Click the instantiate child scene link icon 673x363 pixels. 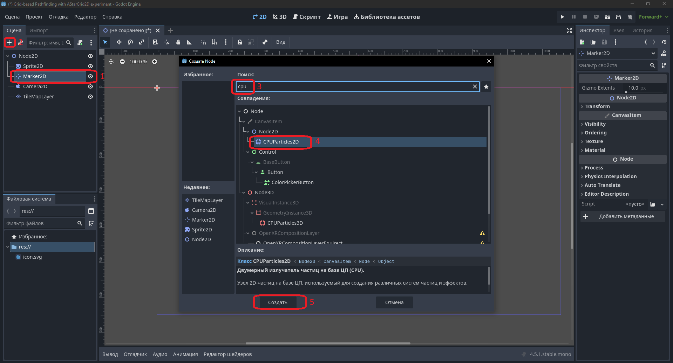(x=20, y=43)
